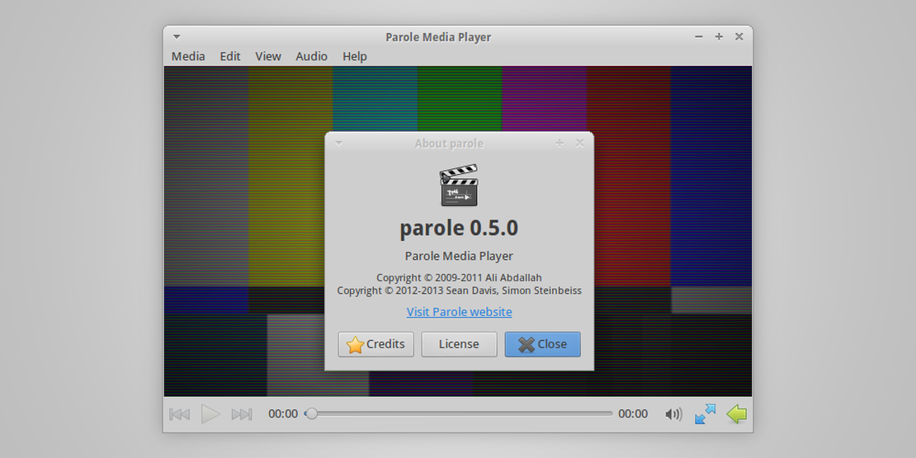Image resolution: width=916 pixels, height=458 pixels.
Task: Open the main window menu arrow in titlebar
Action: click(x=177, y=37)
